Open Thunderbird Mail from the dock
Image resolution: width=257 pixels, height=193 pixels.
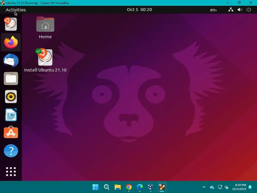click(11, 60)
